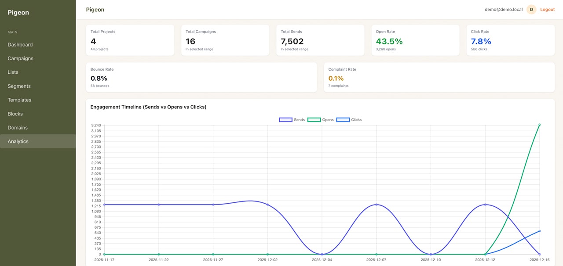Open the Campaigns page

(x=21, y=58)
